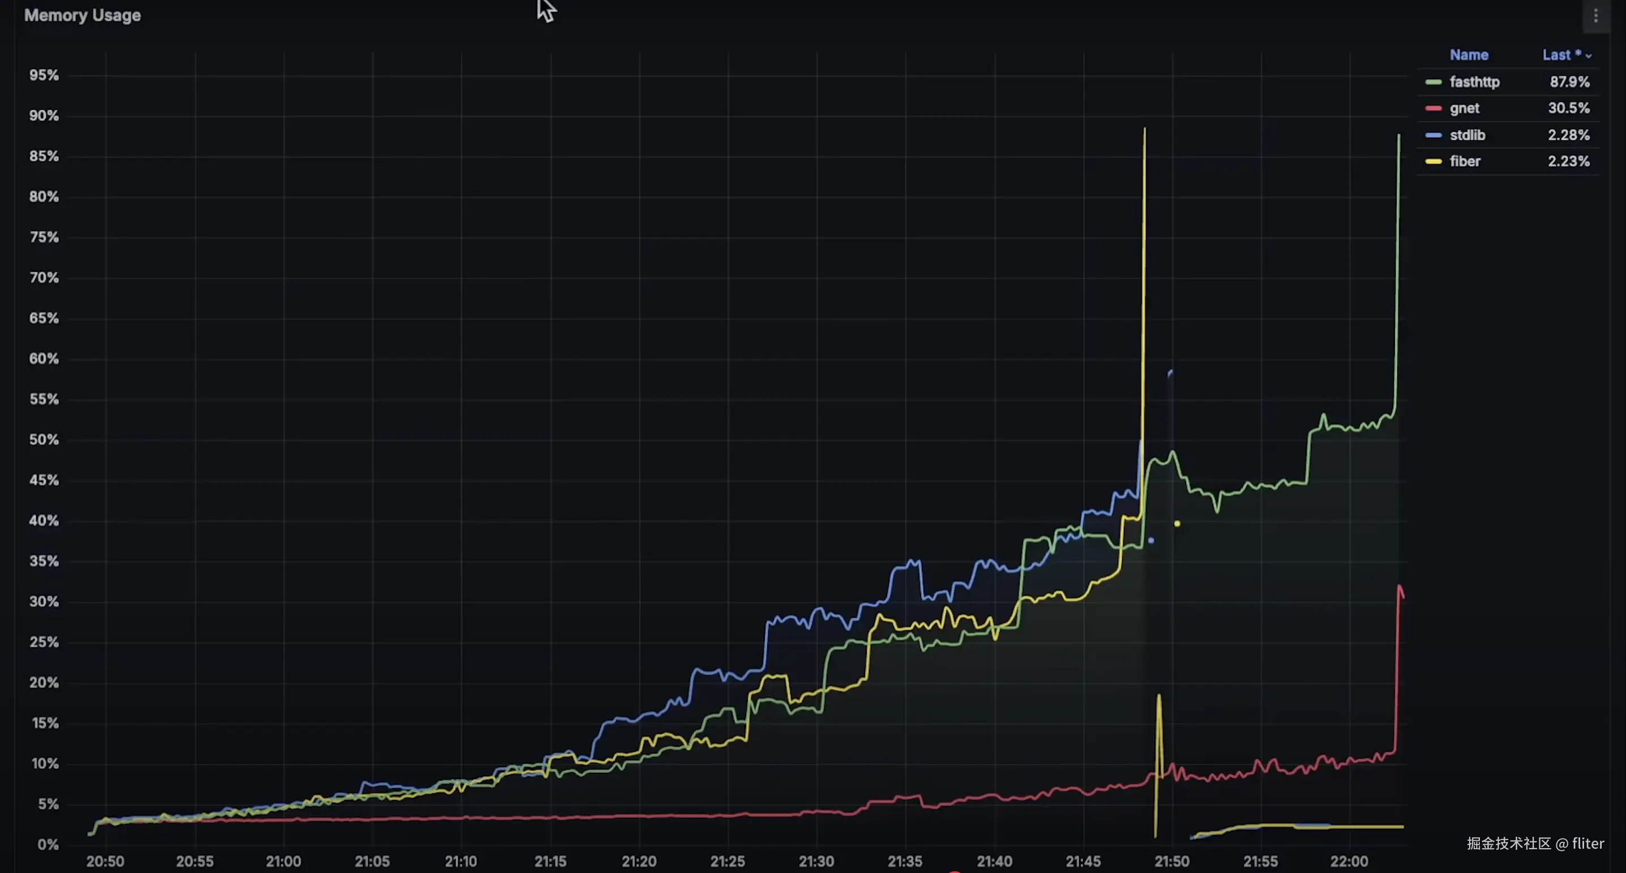Isolate the fiber series in legend

[x=1465, y=161]
